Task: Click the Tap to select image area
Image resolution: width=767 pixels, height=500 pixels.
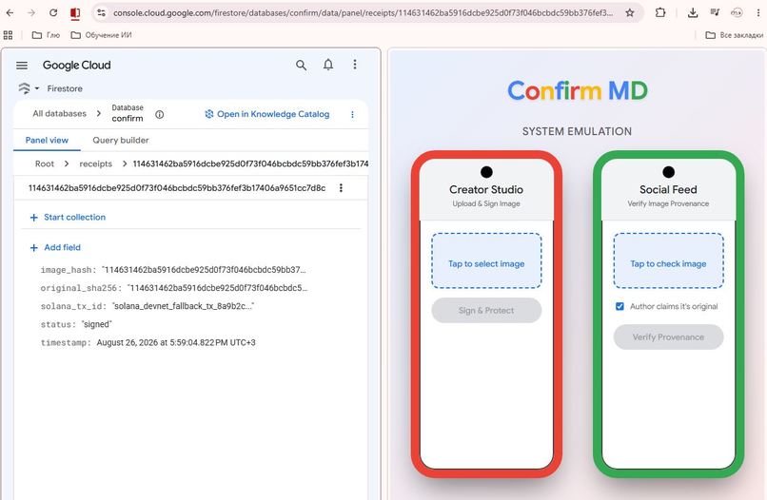Action: [486, 260]
